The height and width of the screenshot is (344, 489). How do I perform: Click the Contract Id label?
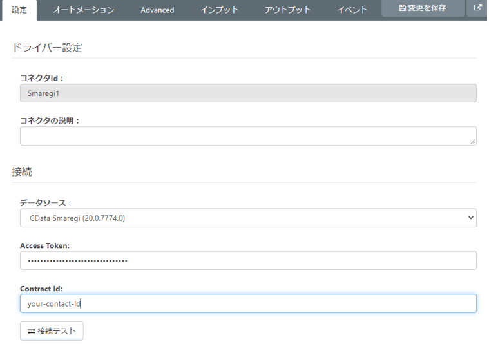(41, 289)
